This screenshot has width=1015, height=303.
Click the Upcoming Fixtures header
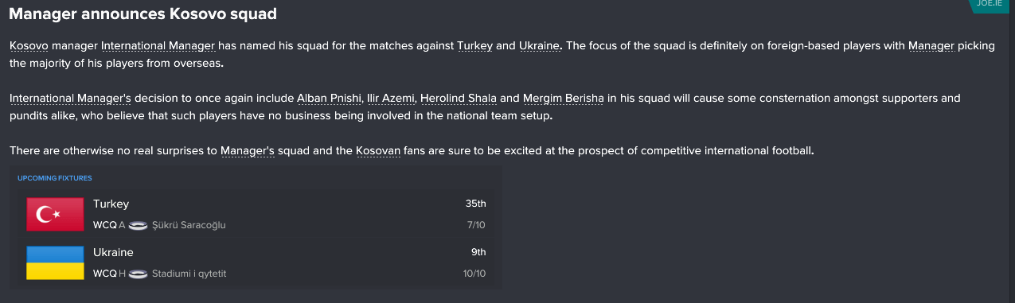[55, 178]
